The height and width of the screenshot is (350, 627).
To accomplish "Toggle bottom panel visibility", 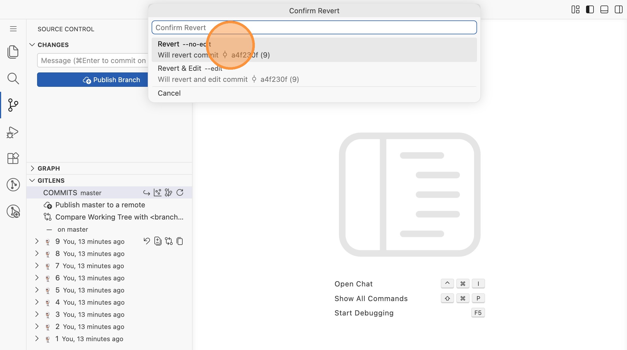I will [604, 10].
